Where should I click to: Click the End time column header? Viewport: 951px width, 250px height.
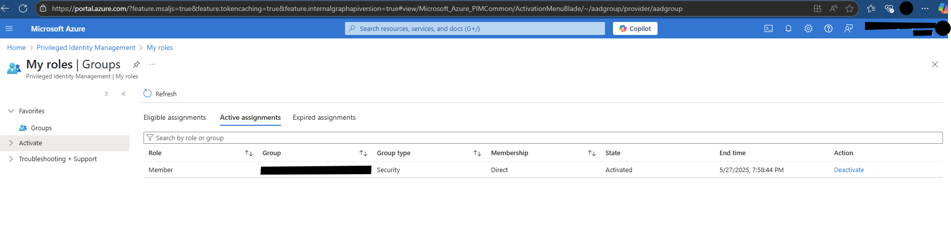pos(732,153)
